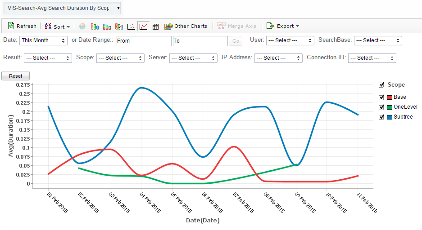The image size is (422, 230).
Task: Select the line chart icon
Action: point(144,27)
